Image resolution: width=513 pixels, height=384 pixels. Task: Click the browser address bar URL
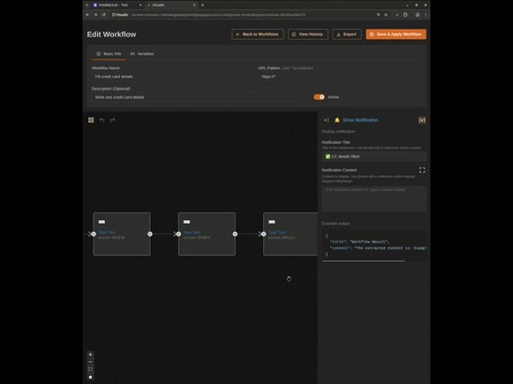point(218,14)
